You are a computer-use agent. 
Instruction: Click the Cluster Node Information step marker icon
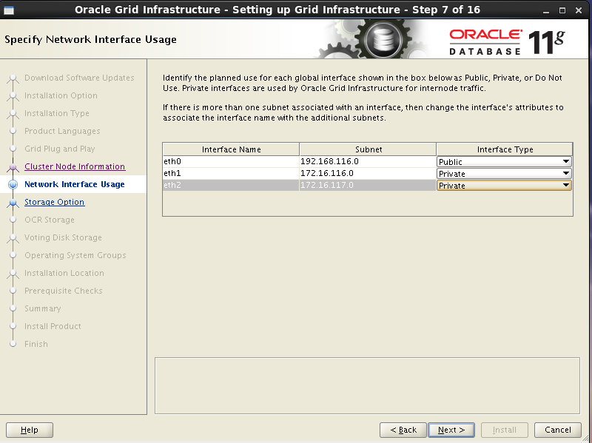13,166
